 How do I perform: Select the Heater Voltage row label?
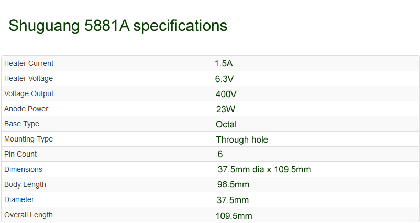28,78
